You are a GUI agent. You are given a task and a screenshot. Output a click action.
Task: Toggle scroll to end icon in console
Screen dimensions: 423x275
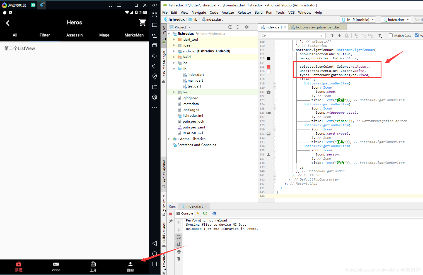(x=179, y=244)
